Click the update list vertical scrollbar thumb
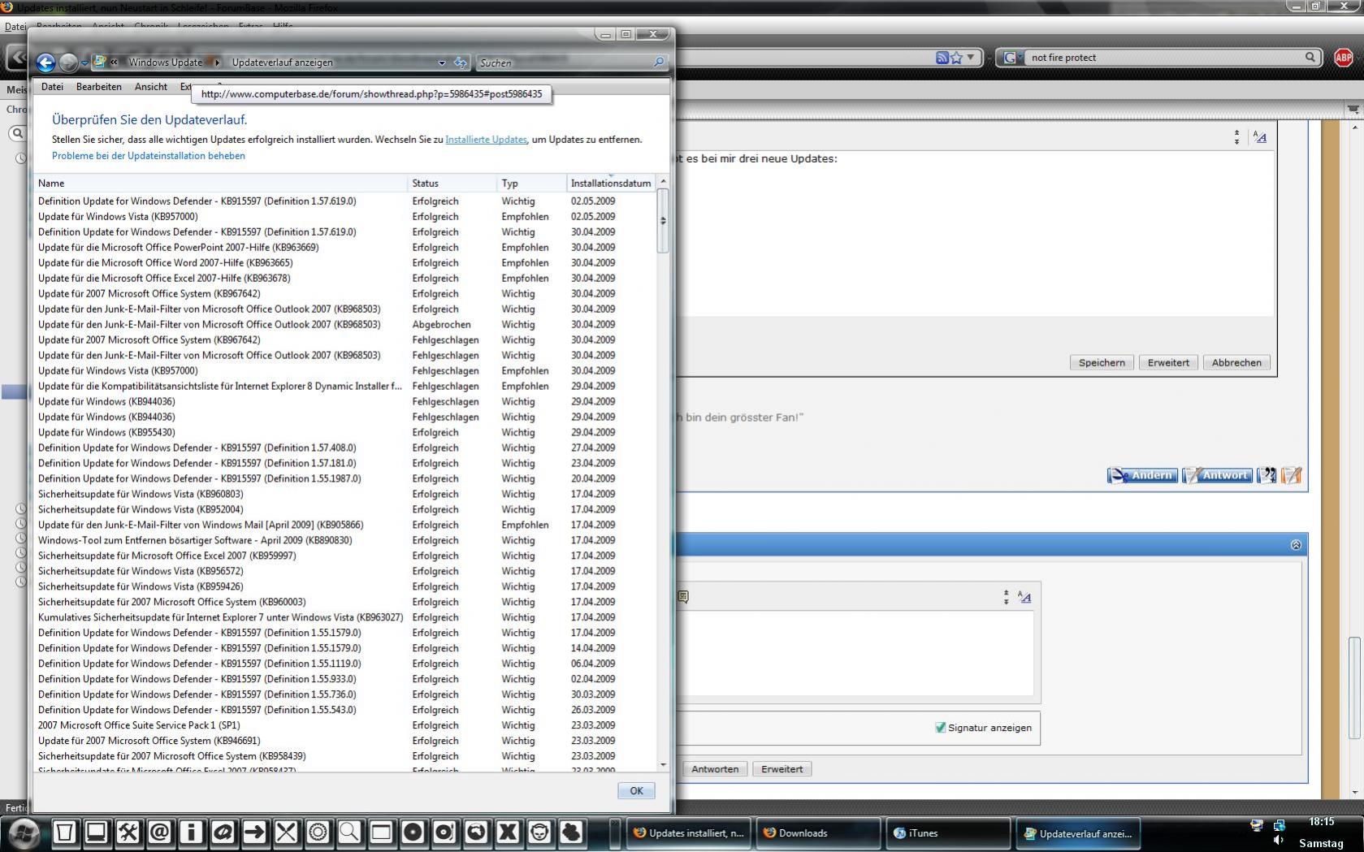1364x852 pixels. (663, 221)
